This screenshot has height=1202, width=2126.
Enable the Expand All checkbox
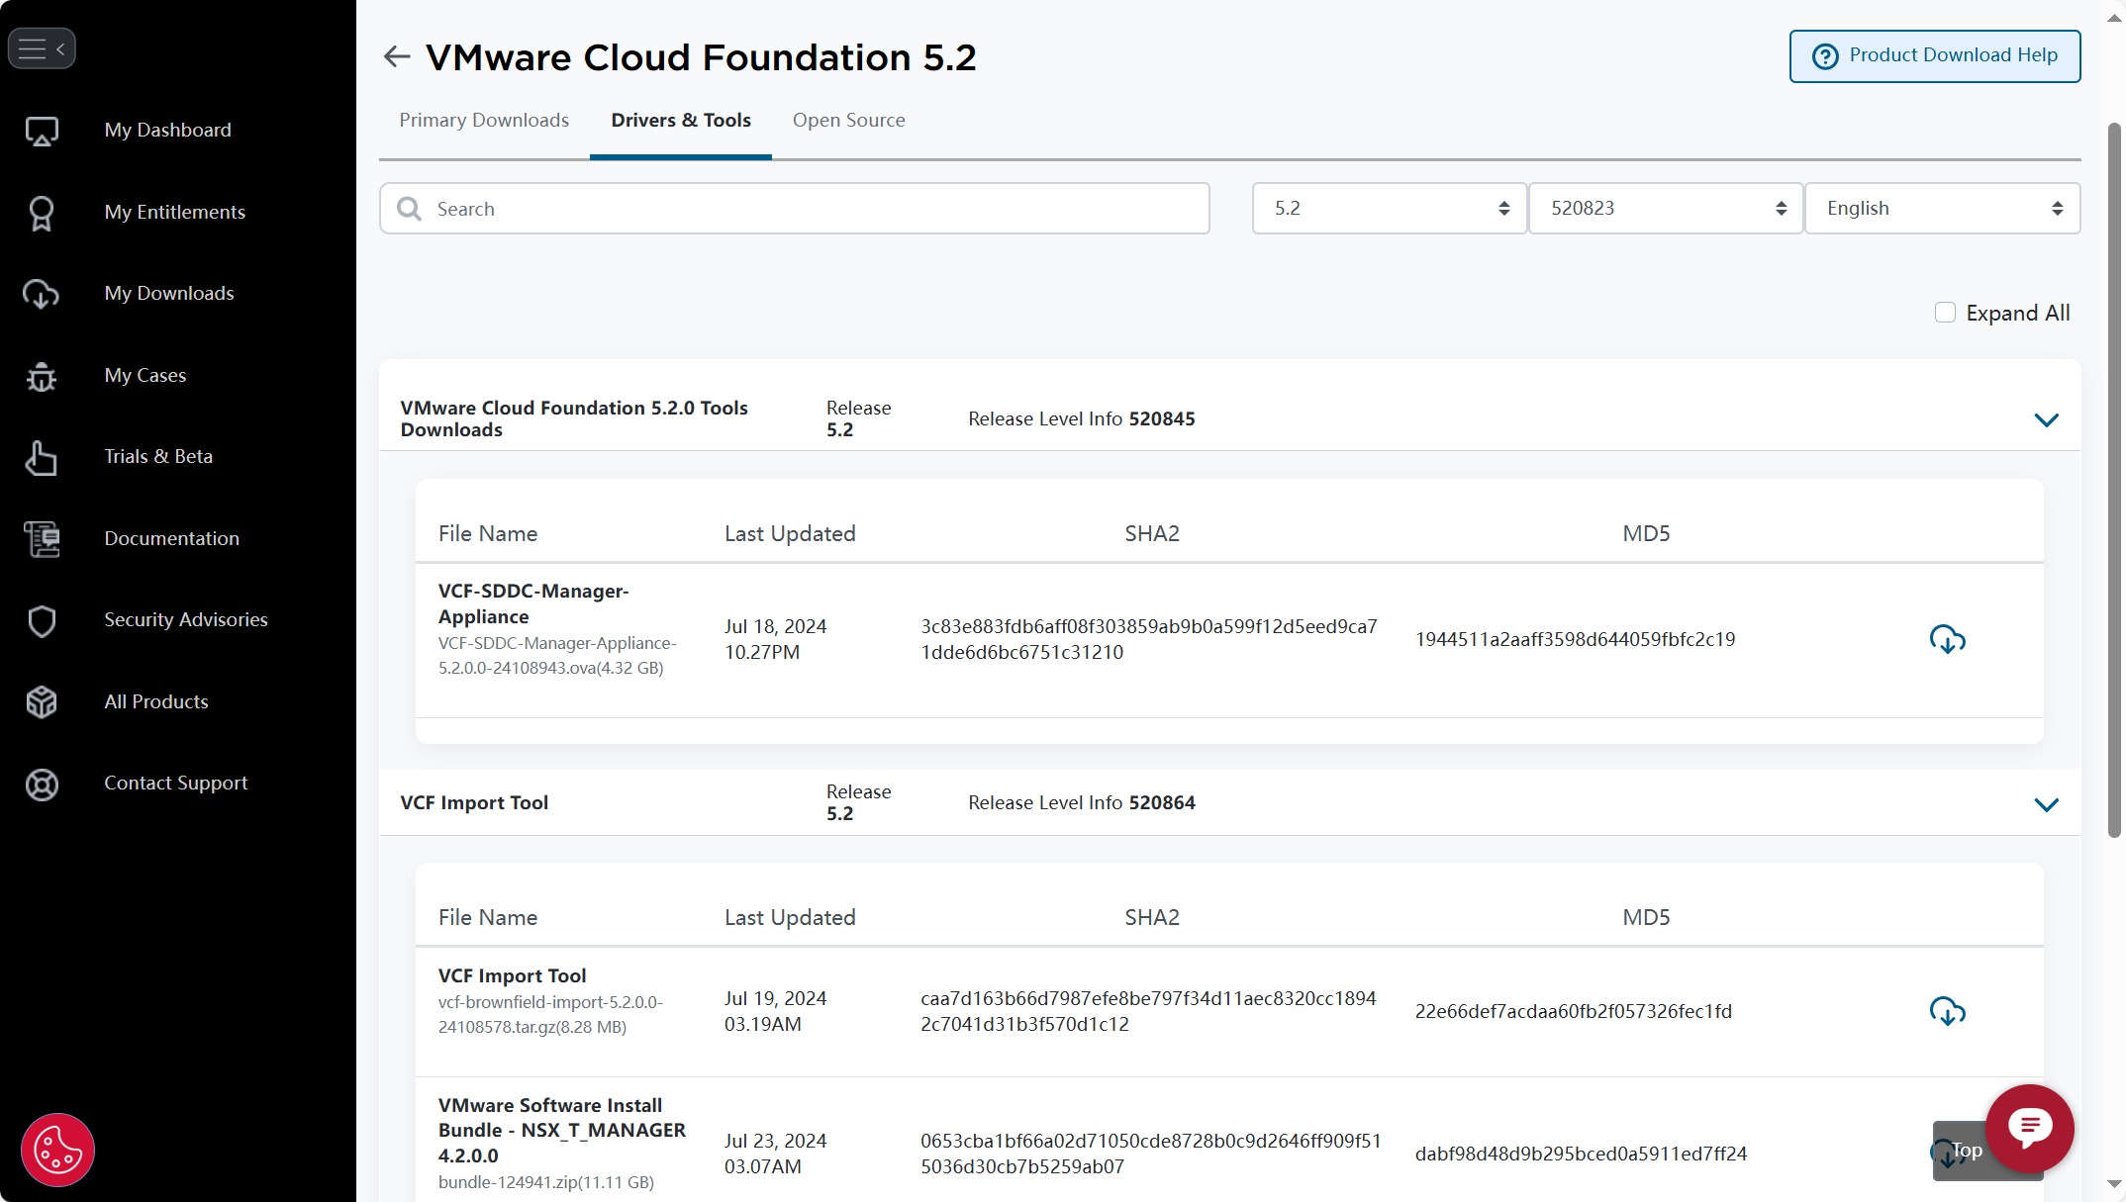1944,313
